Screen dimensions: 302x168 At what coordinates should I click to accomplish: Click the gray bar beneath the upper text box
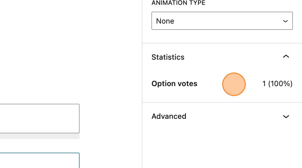(39, 136)
